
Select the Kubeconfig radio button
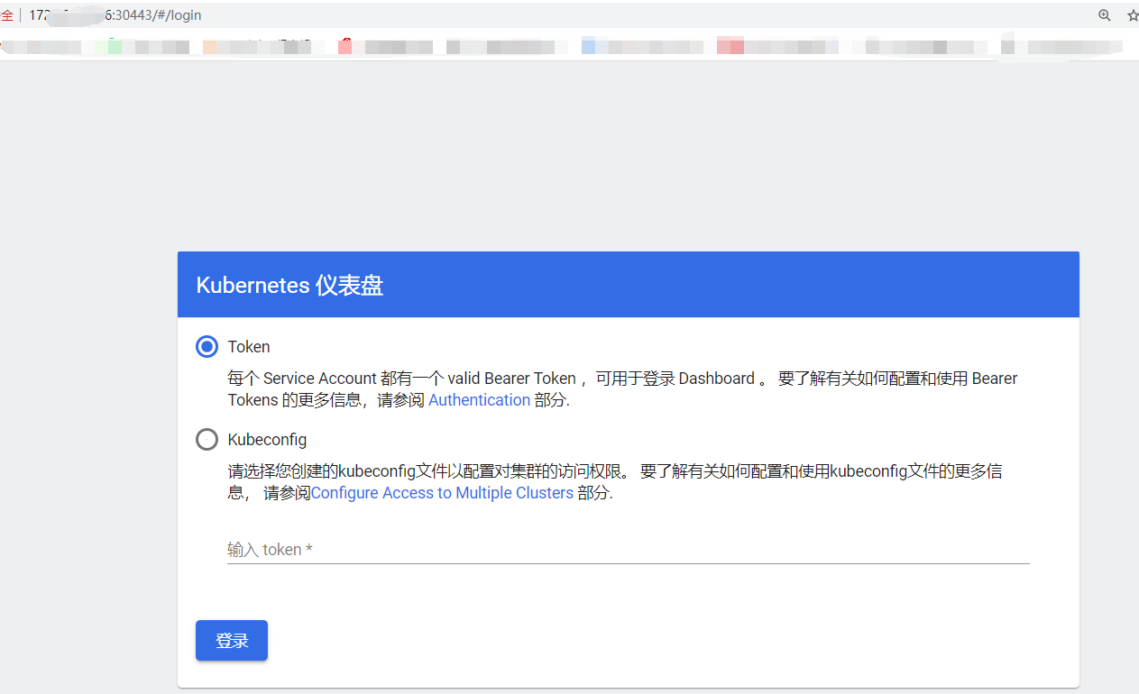[x=207, y=439]
